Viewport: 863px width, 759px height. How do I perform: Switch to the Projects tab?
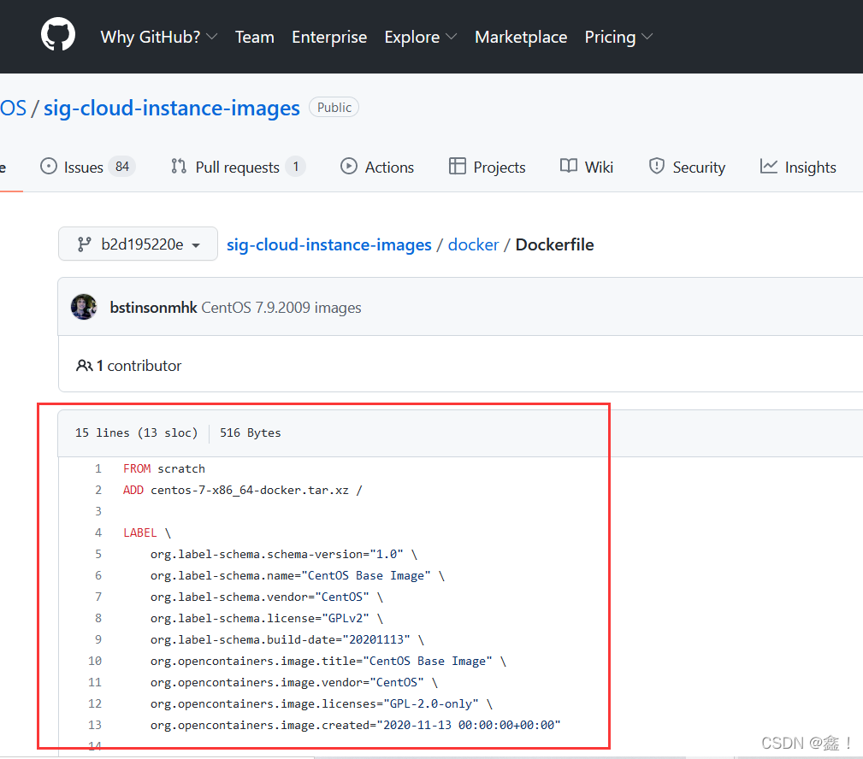499,168
